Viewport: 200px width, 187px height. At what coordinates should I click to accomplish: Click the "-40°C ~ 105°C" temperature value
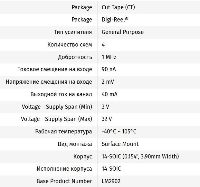point(119,132)
